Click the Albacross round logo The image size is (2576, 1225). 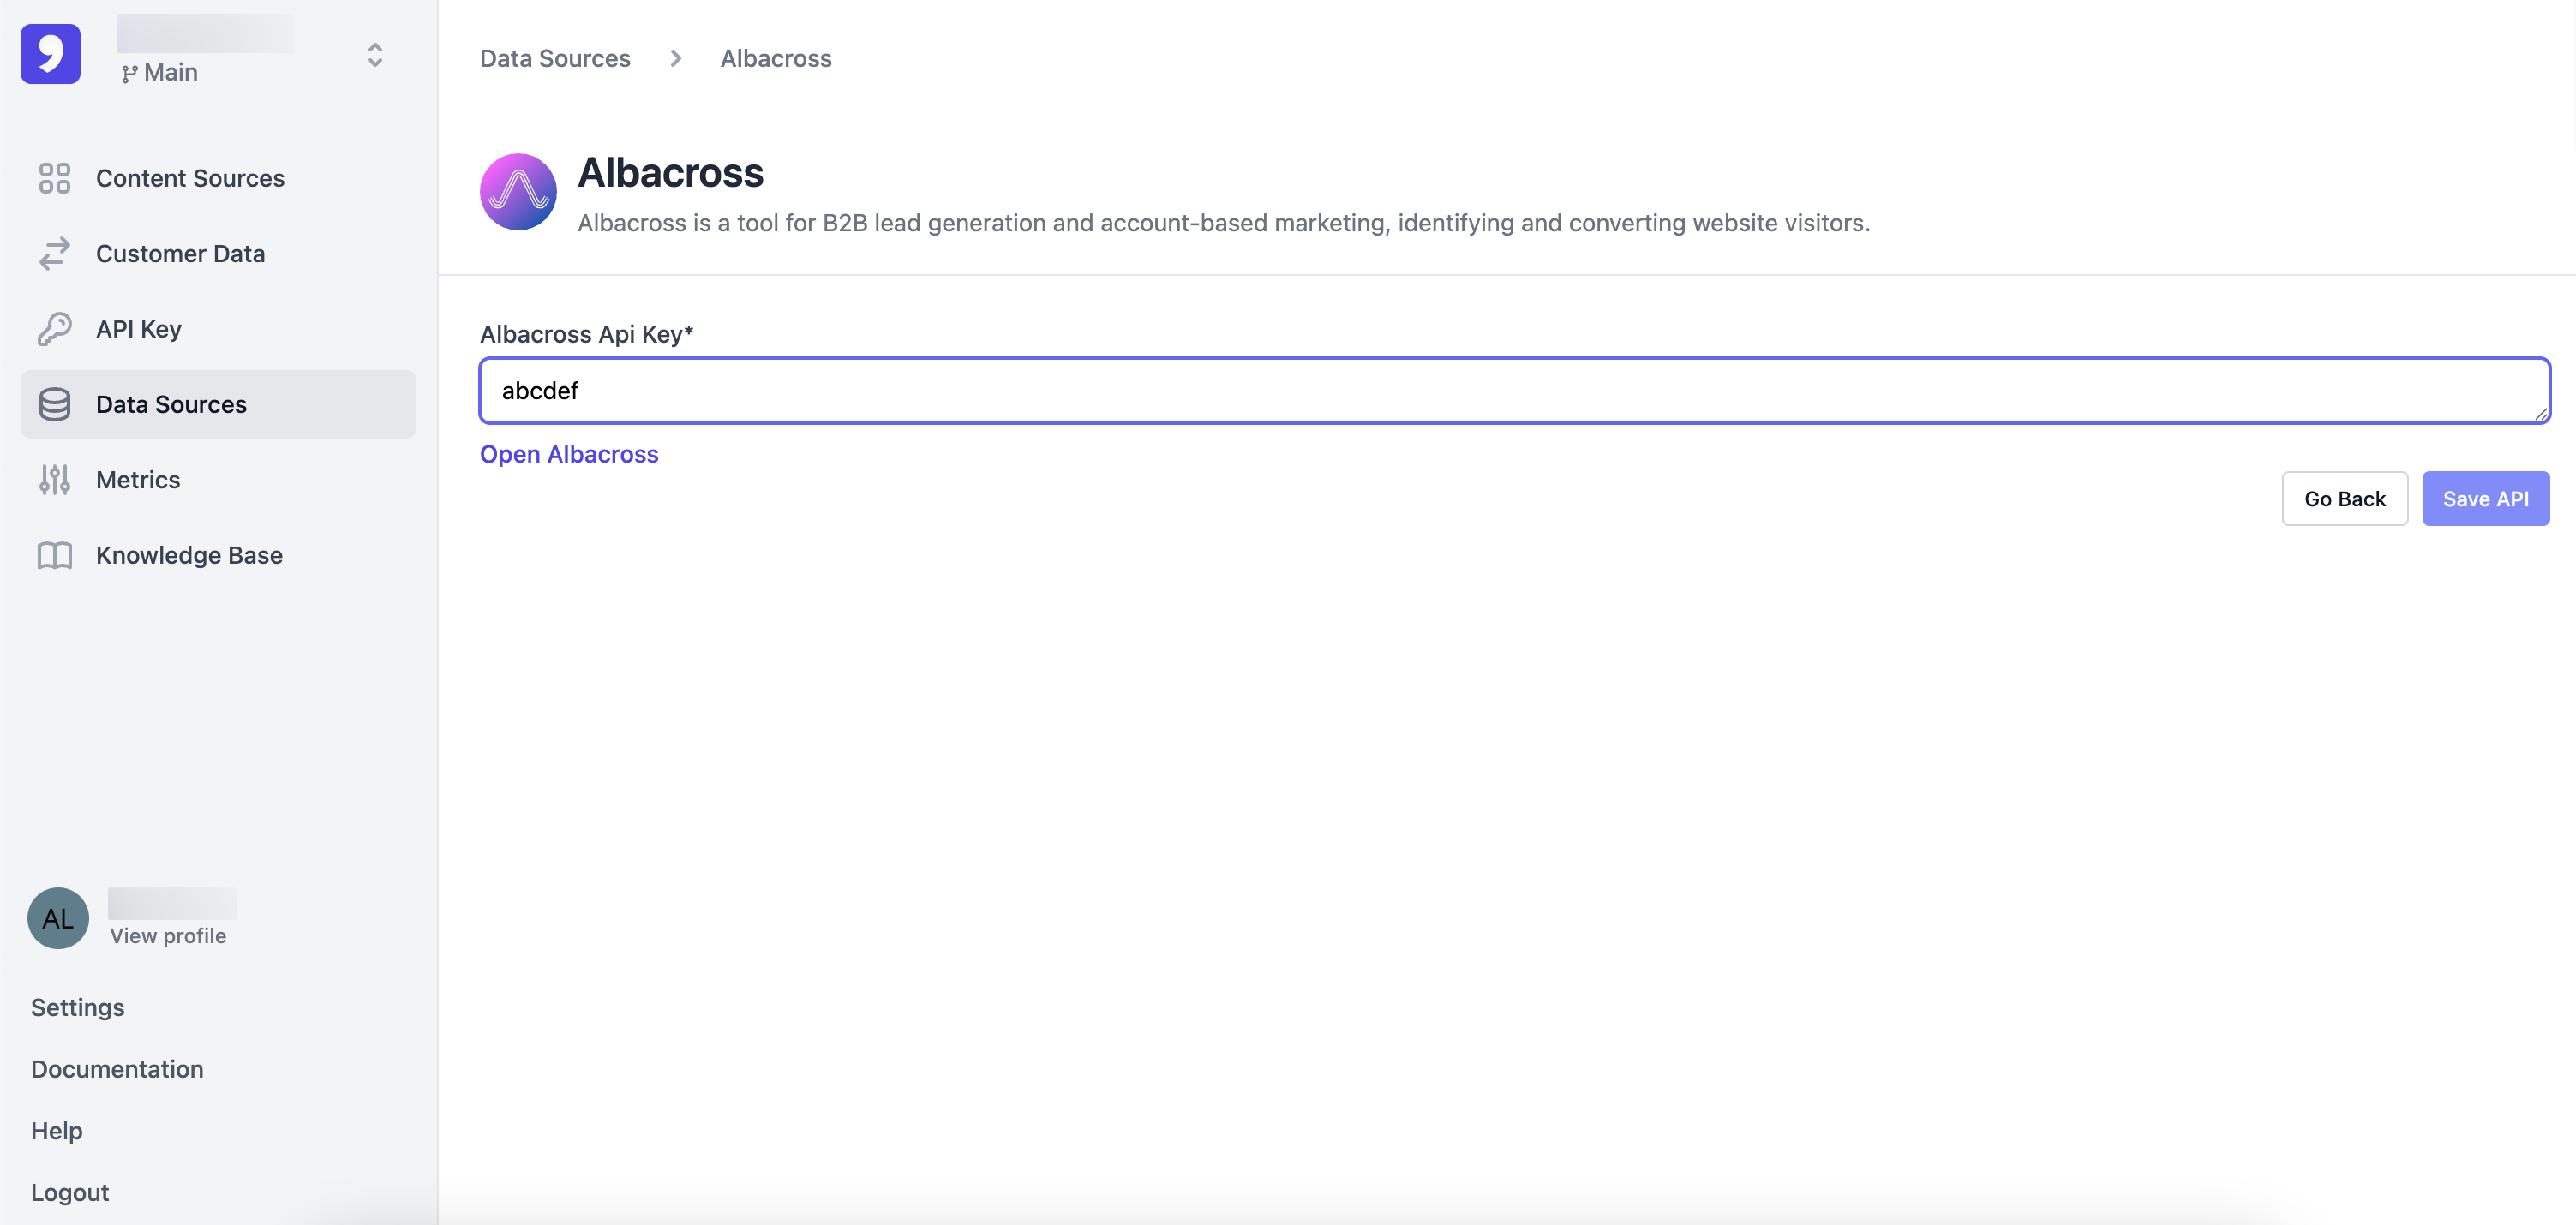[x=518, y=192]
